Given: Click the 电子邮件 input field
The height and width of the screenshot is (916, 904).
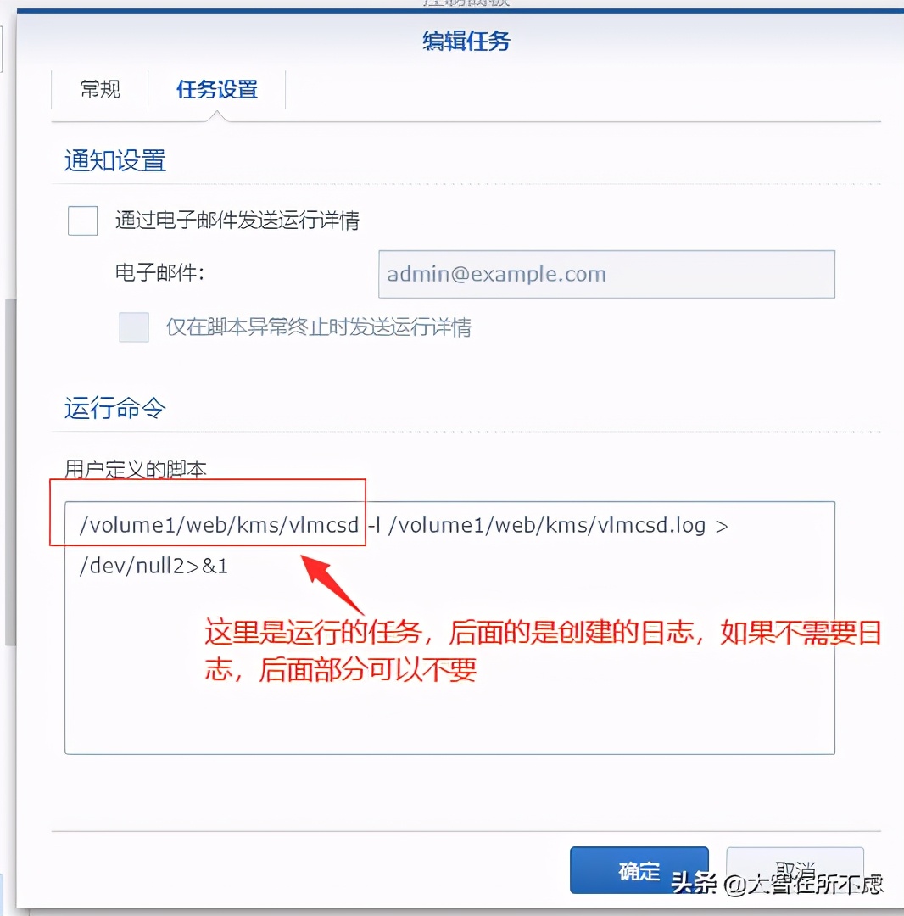Looking at the screenshot, I should click(x=606, y=274).
